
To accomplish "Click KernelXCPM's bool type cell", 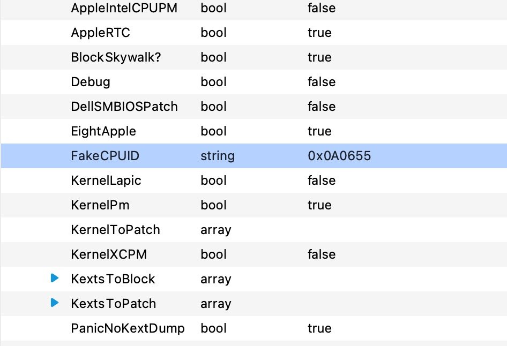I will tap(213, 254).
